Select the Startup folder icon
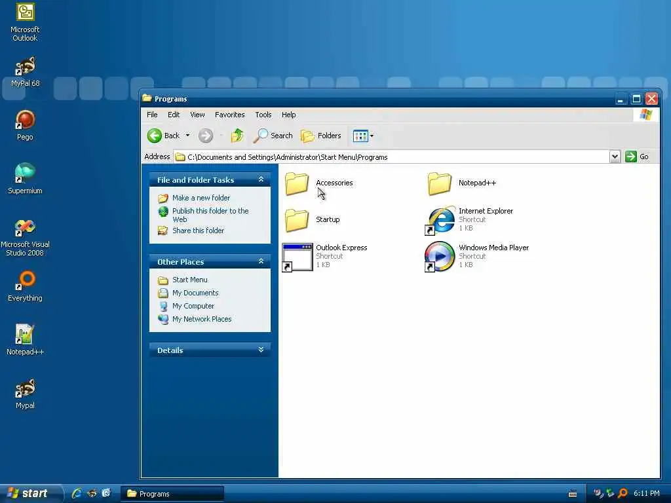The height and width of the screenshot is (503, 671). 297,220
